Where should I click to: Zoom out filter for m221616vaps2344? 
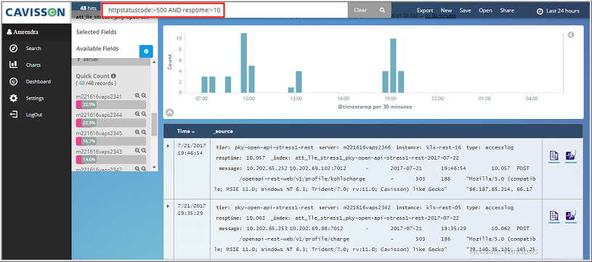pyautogui.click(x=144, y=114)
